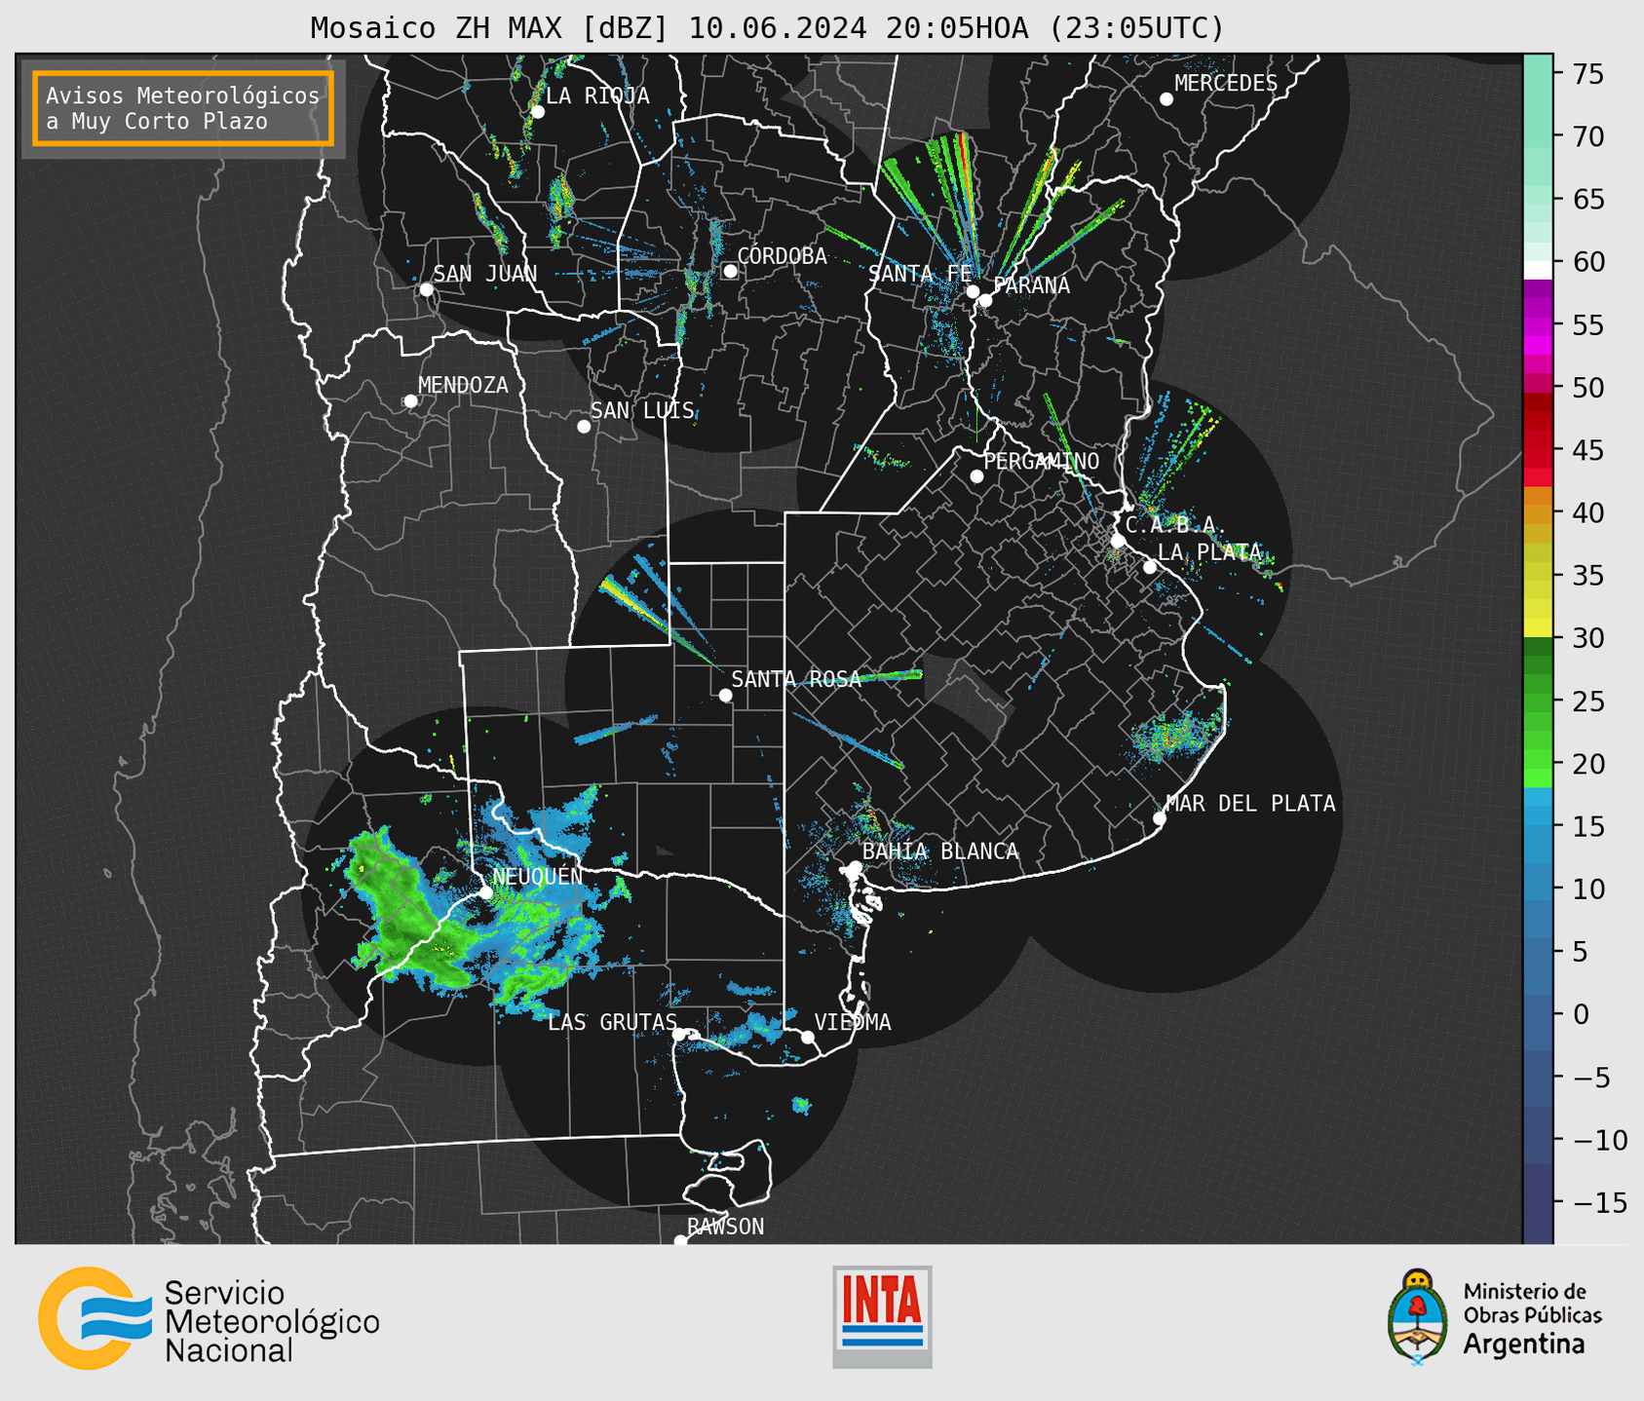Click the Rawson city dot
The height and width of the screenshot is (1401, 1644).
click(x=680, y=1241)
